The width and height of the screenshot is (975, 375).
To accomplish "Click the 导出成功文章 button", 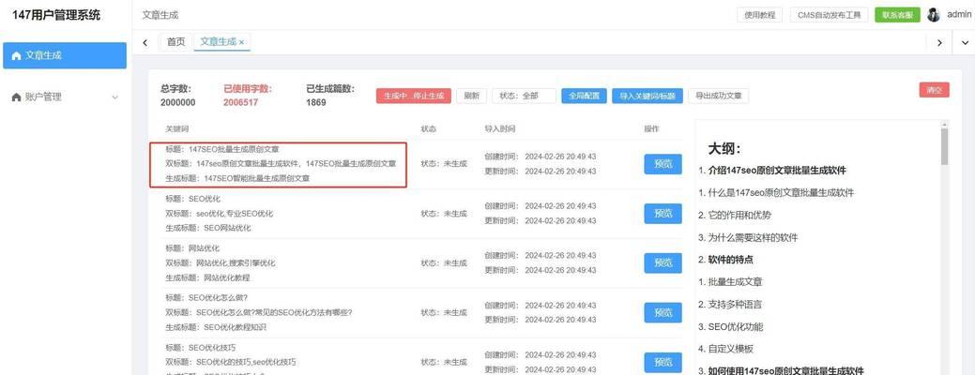I will click(718, 96).
